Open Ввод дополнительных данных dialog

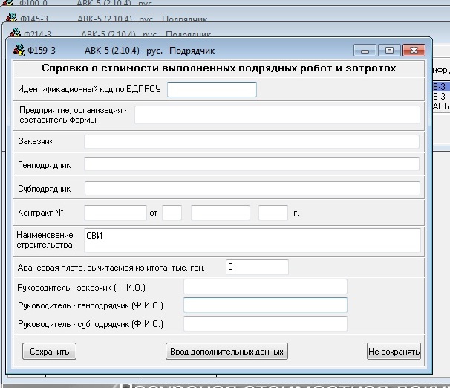(226, 352)
